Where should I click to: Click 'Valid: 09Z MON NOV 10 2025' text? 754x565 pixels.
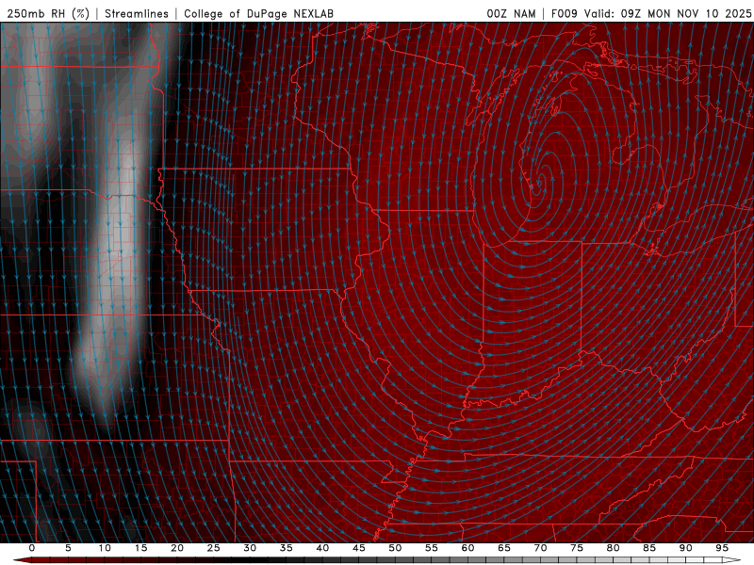(667, 13)
